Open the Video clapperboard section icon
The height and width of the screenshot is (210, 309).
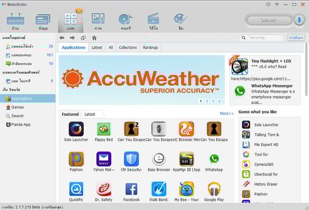[x=154, y=19]
